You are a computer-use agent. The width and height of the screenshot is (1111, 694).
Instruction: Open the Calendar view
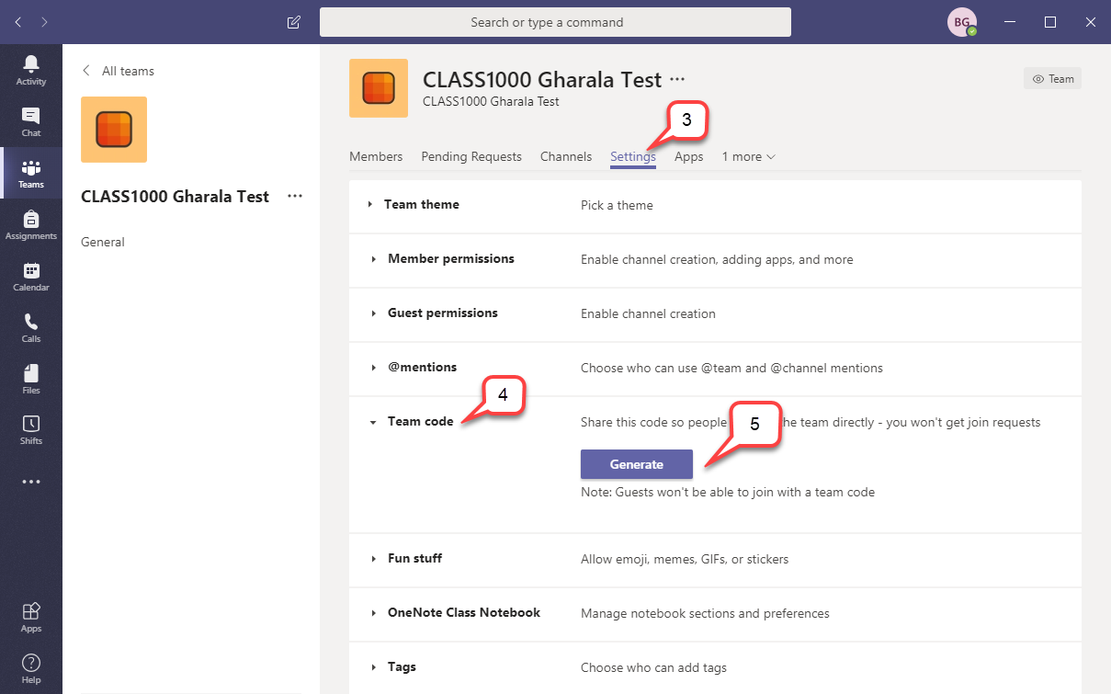coord(31,276)
